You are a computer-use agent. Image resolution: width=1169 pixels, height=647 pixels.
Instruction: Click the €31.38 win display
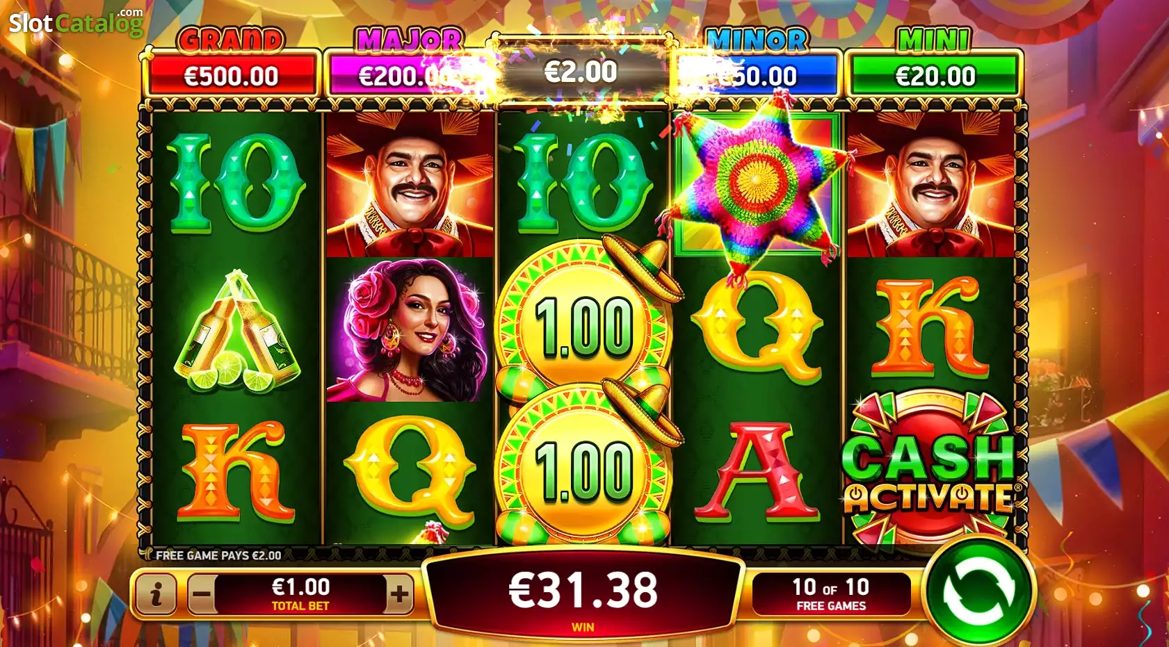(x=583, y=592)
